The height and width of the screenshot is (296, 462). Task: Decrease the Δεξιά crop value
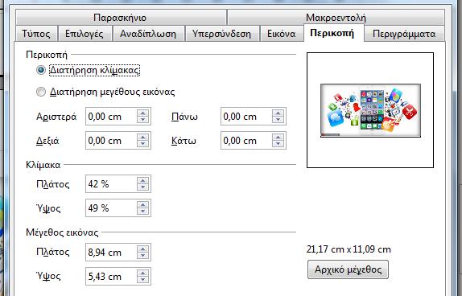pos(143,144)
